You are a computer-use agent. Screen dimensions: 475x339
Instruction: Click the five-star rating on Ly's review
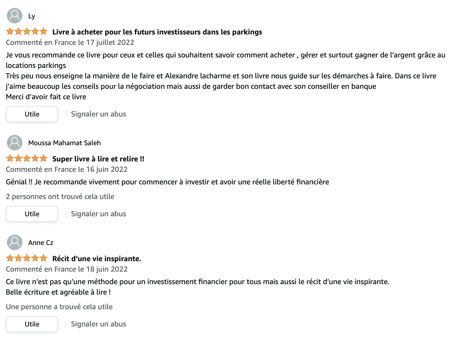click(27, 32)
